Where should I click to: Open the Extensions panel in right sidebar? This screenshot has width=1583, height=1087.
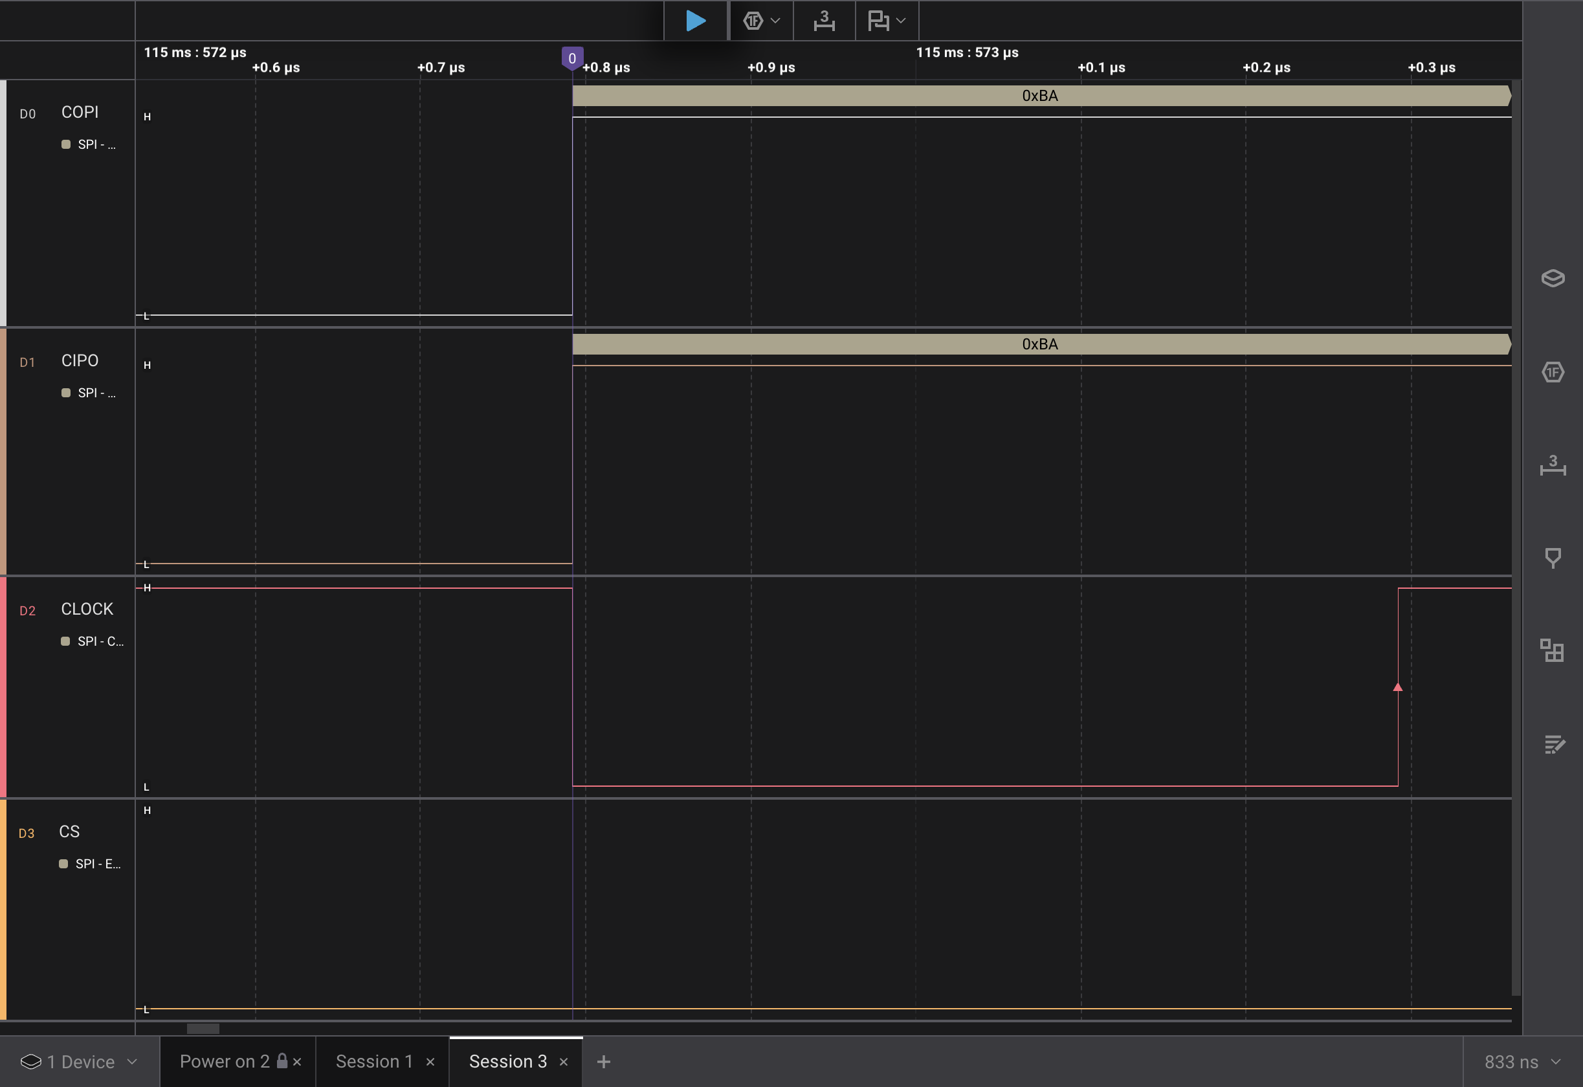[1553, 650]
